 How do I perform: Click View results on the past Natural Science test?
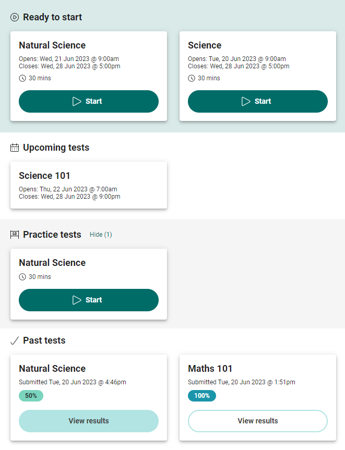pyautogui.click(x=88, y=421)
